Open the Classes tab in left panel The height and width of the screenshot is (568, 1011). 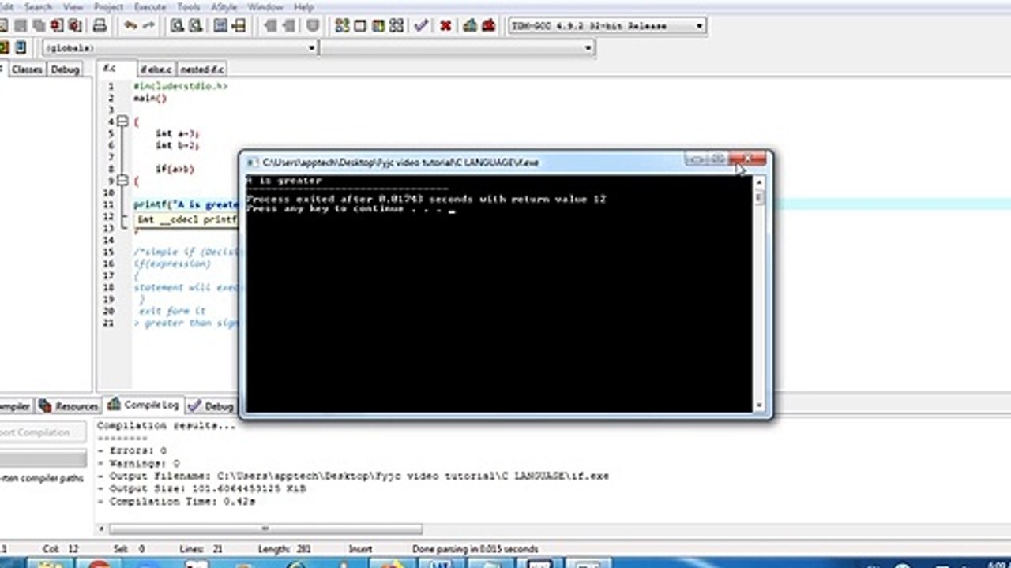(x=27, y=69)
